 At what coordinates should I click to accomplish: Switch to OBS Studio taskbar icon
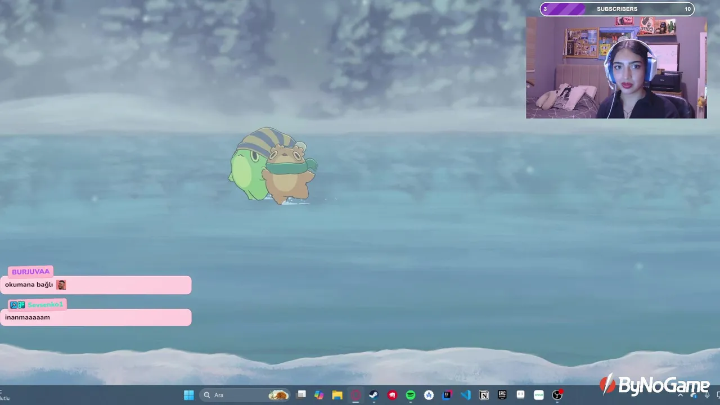(x=557, y=395)
